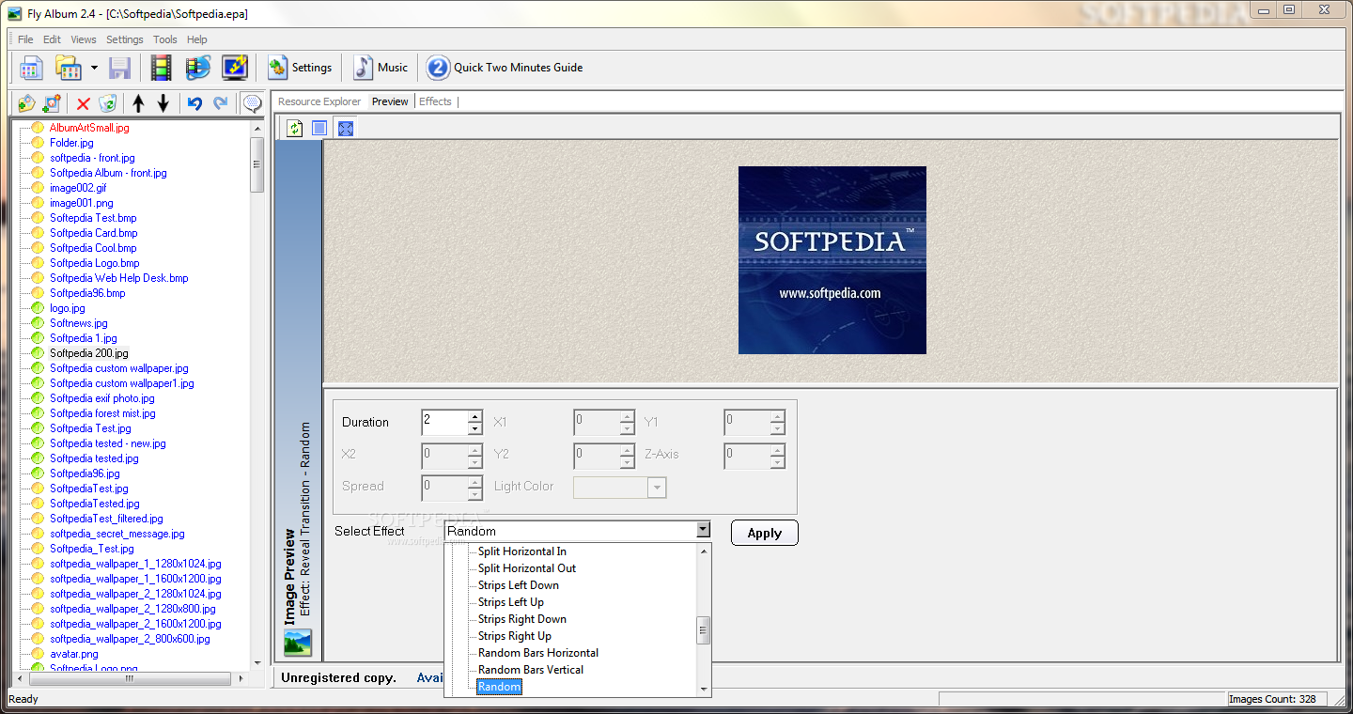This screenshot has width=1353, height=714.
Task: Decrease Duration with down spinner arrow
Action: click(x=474, y=428)
